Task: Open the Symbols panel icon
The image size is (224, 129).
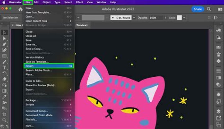Action: 218,61
